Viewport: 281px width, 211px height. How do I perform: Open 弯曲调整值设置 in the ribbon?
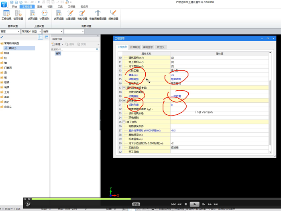[98, 15]
